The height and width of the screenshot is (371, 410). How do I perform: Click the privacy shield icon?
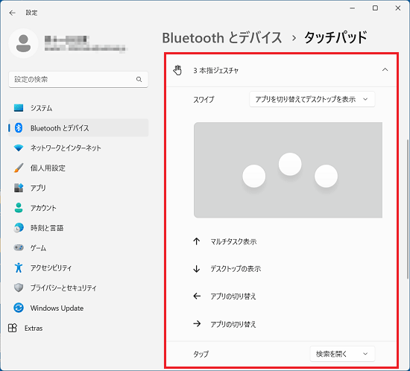click(x=19, y=288)
